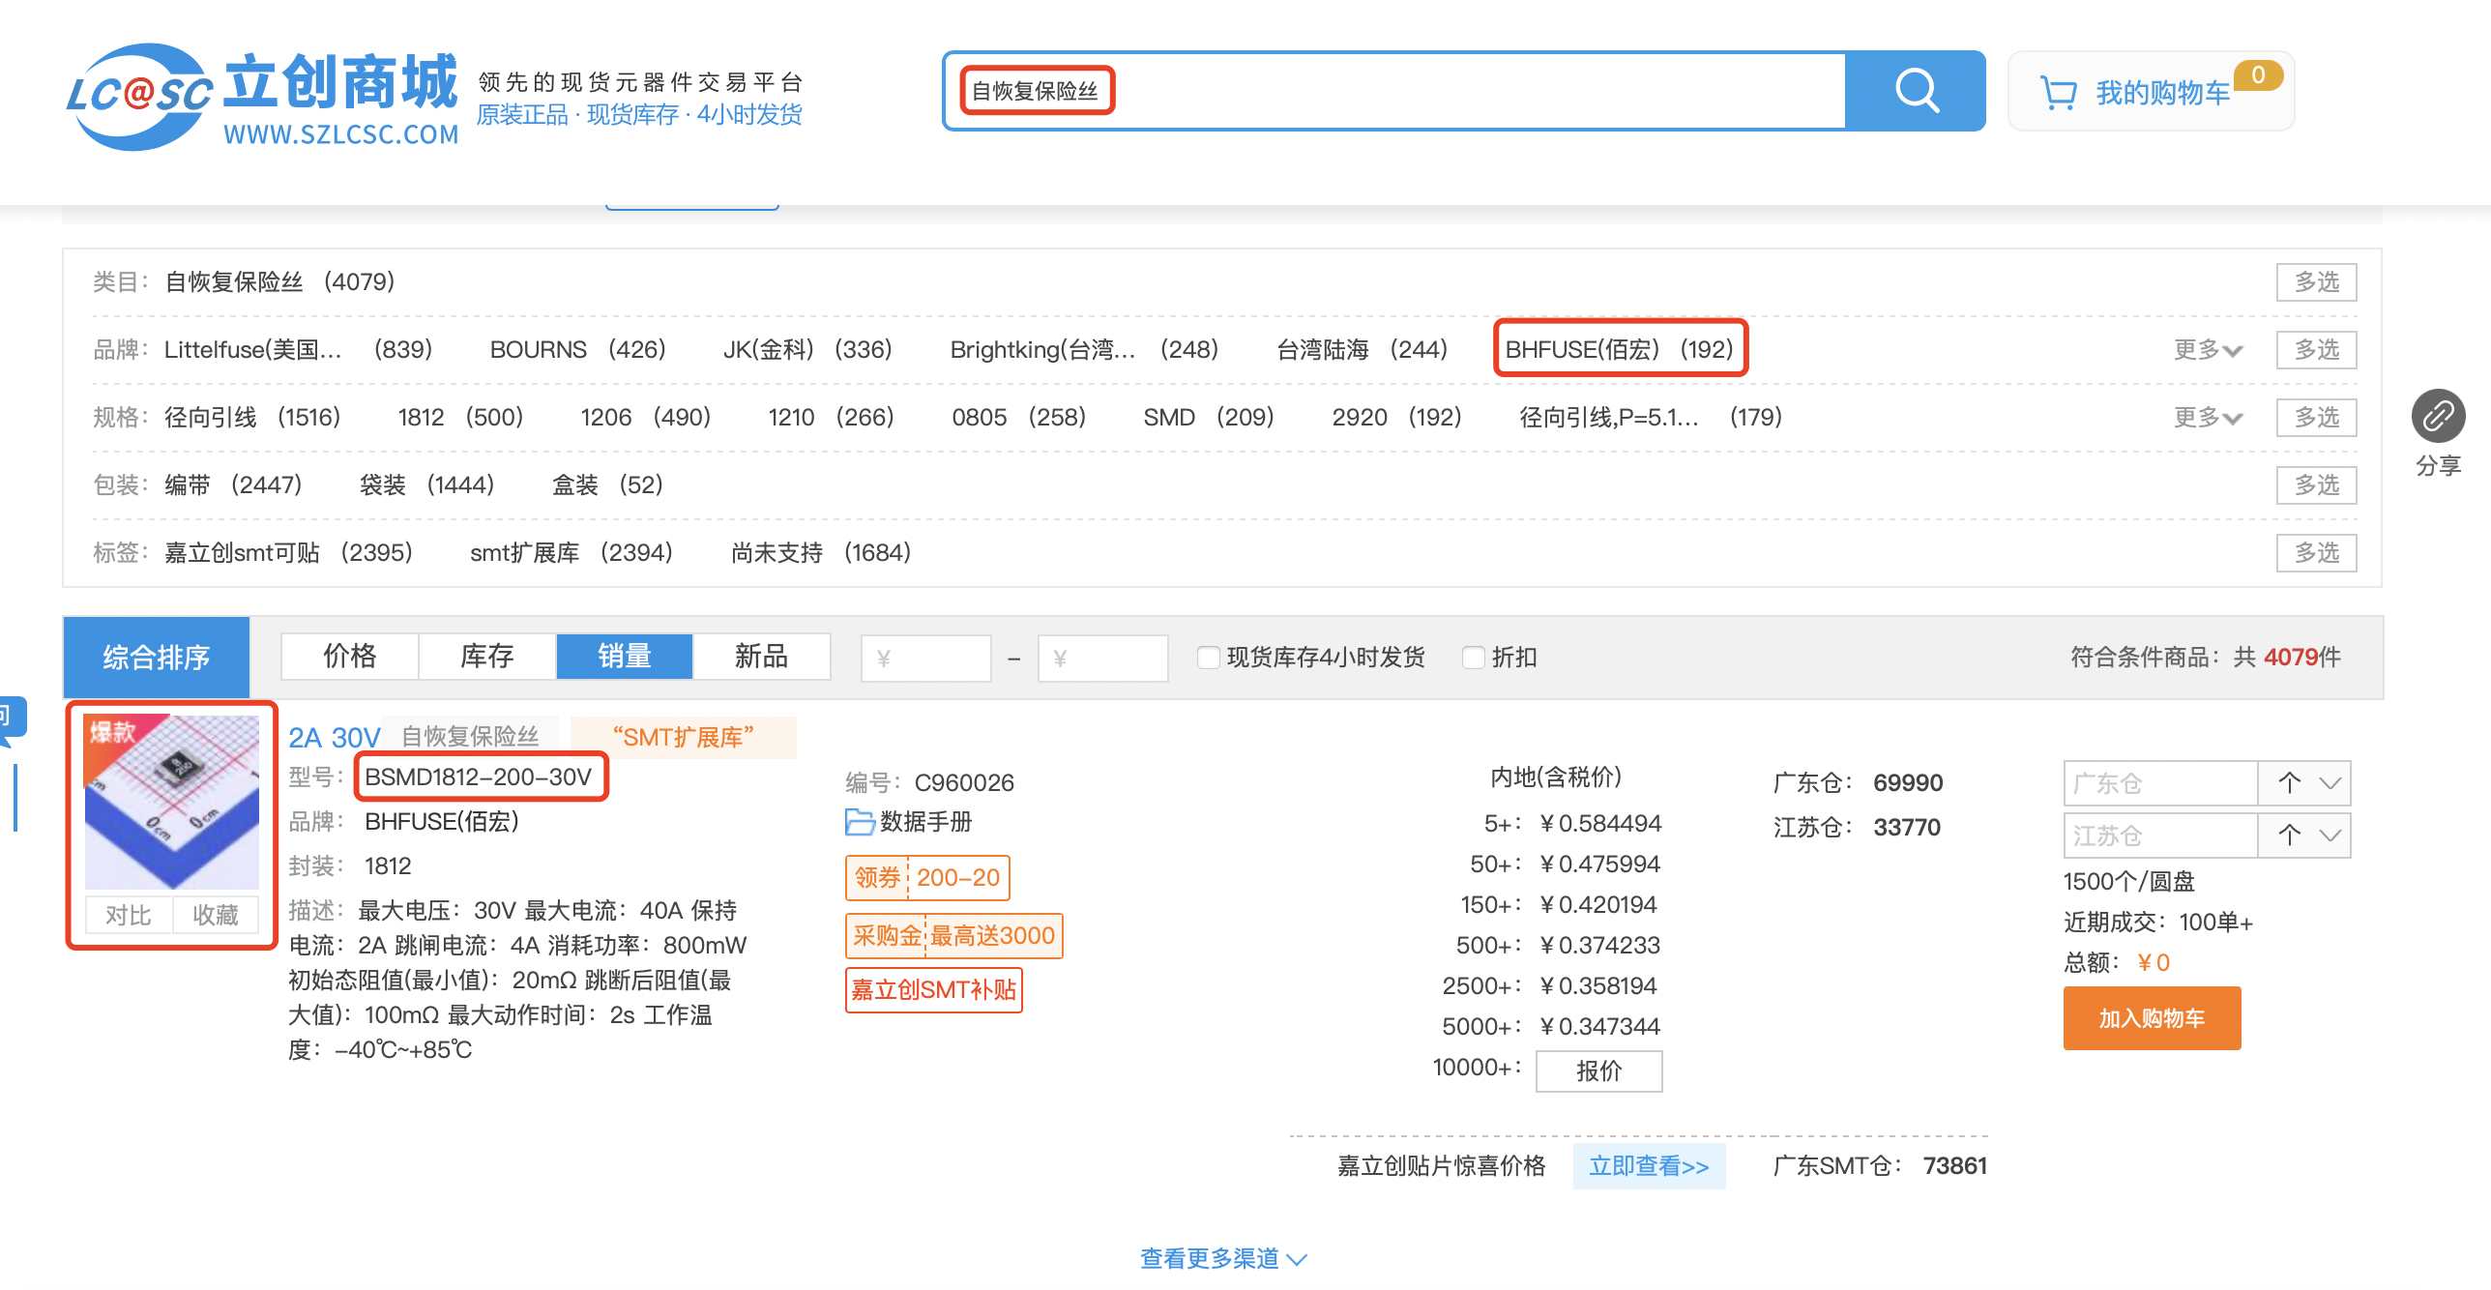Click 采购金 最高送3000 badge
This screenshot has height=1290, width=2491.
pos(953,936)
